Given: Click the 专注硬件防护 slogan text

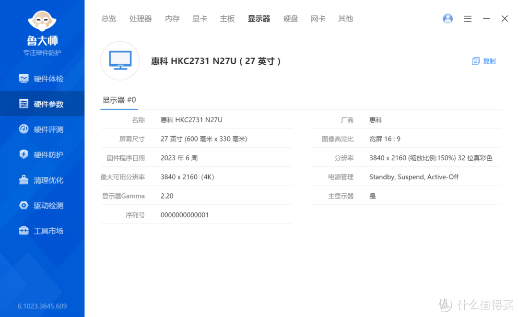Looking at the screenshot, I should 42,52.
